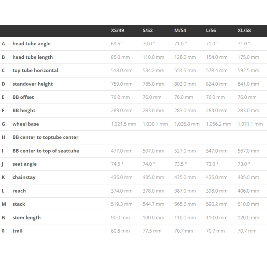267x267 pixels.
Task: Click the row letter 'M' beside stack
Action: pyautogui.click(x=4, y=204)
